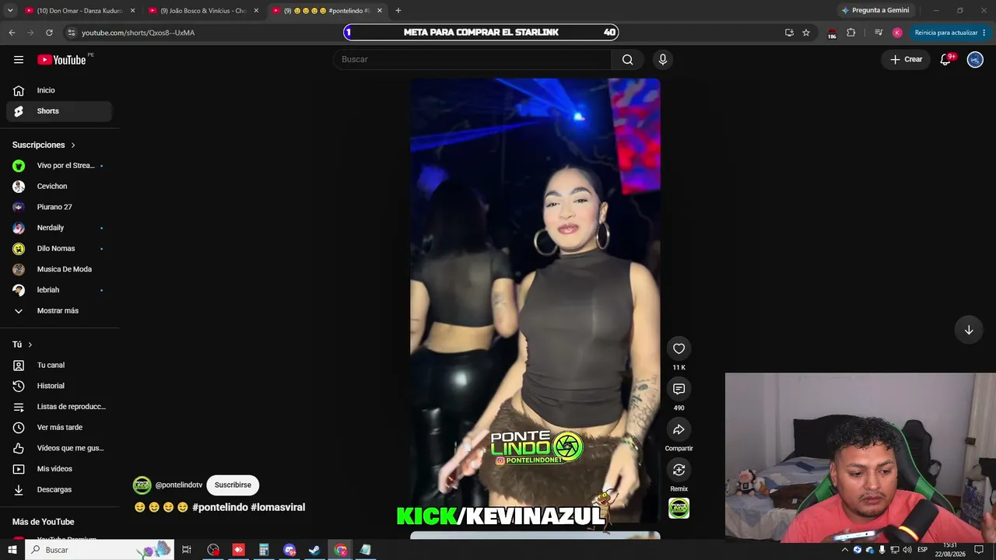Open the Piurano 27 subscription channel
This screenshot has height=560, width=996.
[59, 207]
